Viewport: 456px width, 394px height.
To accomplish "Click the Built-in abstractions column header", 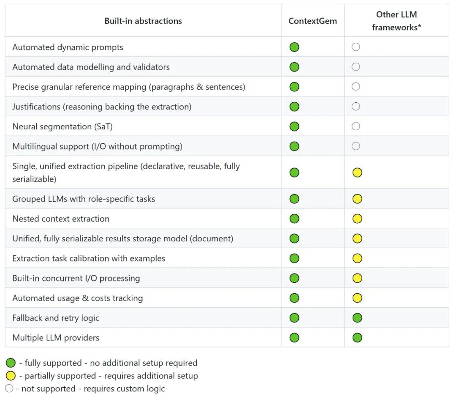I will 143,21.
